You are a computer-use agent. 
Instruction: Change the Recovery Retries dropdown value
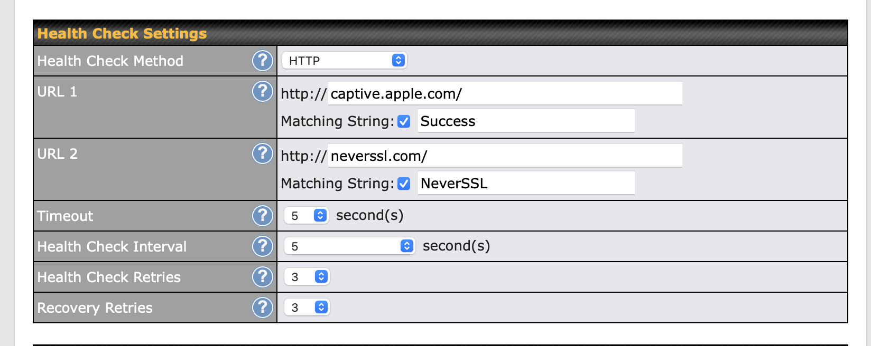(307, 307)
